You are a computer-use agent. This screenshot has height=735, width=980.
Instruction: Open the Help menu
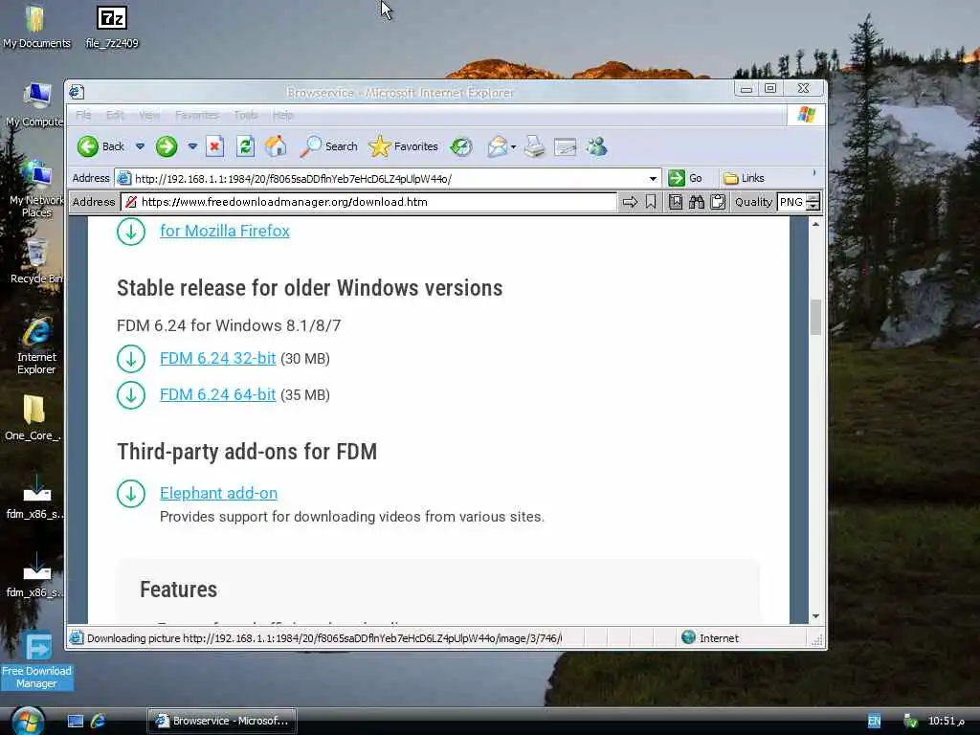tap(282, 115)
